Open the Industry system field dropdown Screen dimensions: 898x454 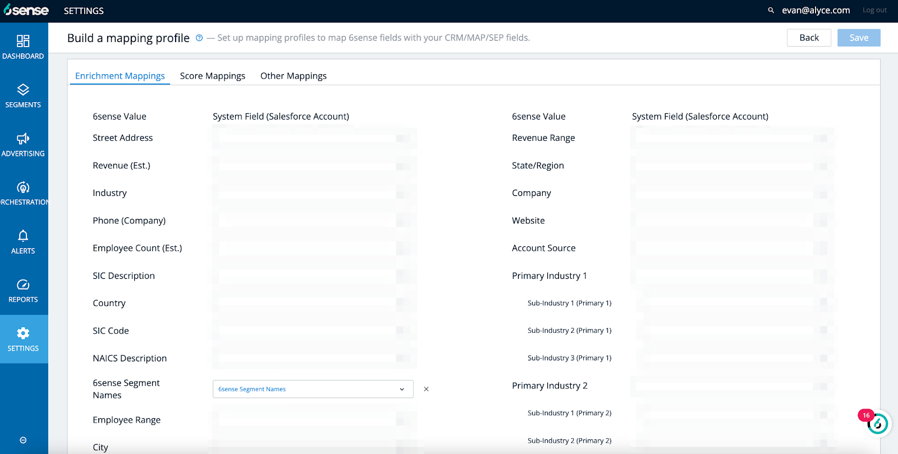click(x=313, y=193)
